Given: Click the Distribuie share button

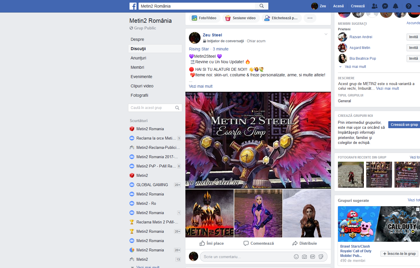Looking at the screenshot, I should tap(304, 243).
